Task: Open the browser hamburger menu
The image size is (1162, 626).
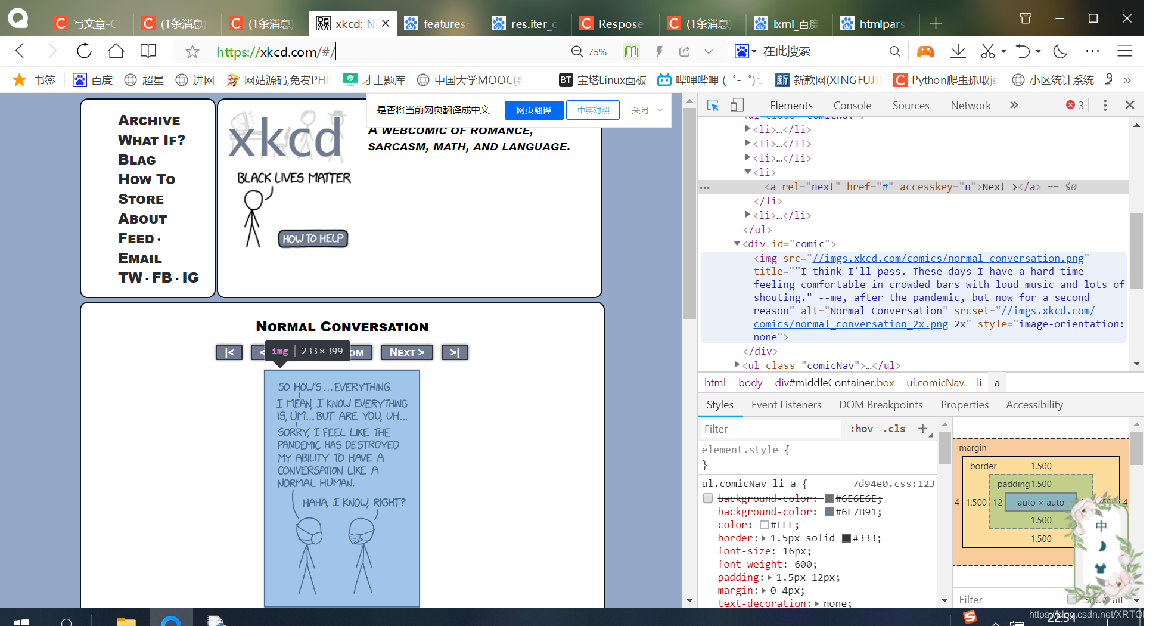Action: tap(1124, 51)
